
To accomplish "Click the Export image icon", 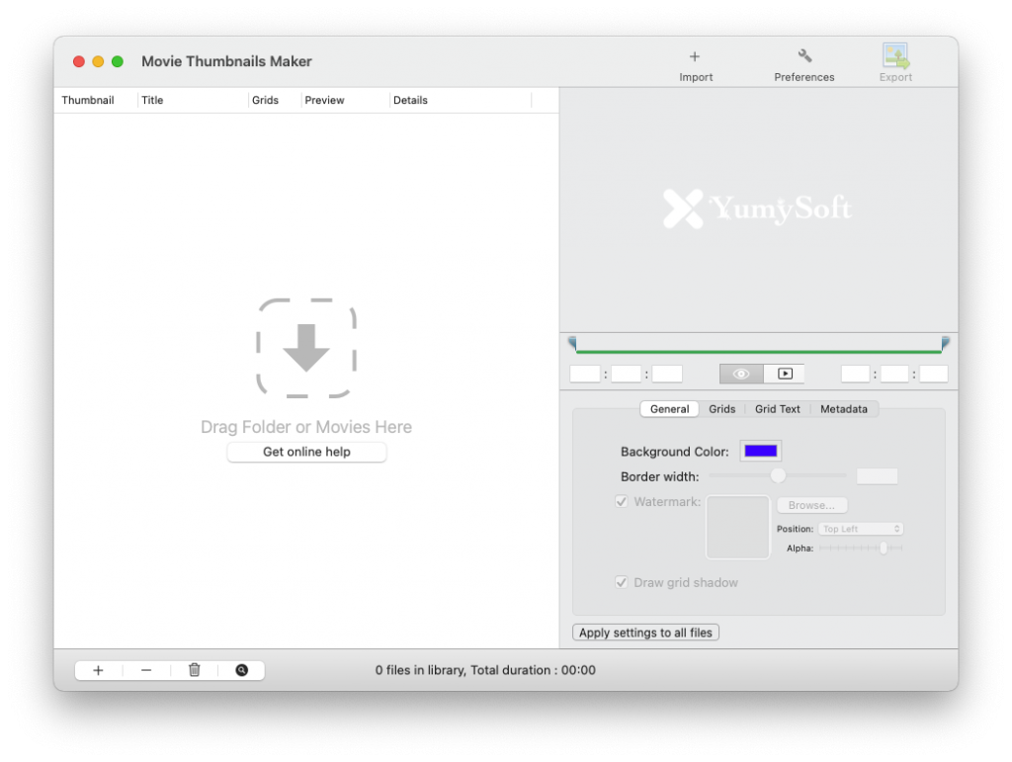I will tap(895, 56).
